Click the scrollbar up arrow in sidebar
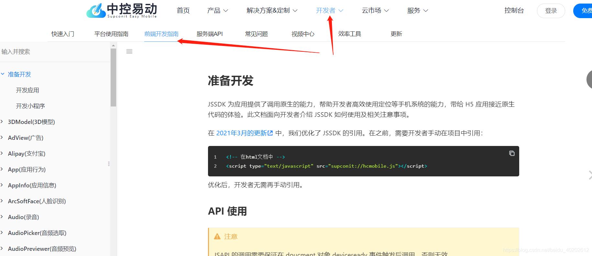The width and height of the screenshot is (592, 256). [113, 46]
